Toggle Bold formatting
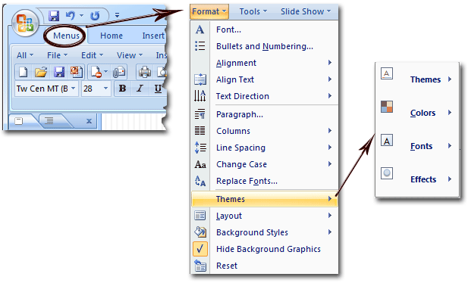This screenshot has height=283, width=468. [x=122, y=89]
